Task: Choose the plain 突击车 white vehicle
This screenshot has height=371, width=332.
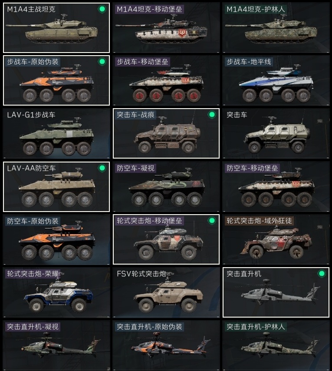Action: tap(276, 133)
